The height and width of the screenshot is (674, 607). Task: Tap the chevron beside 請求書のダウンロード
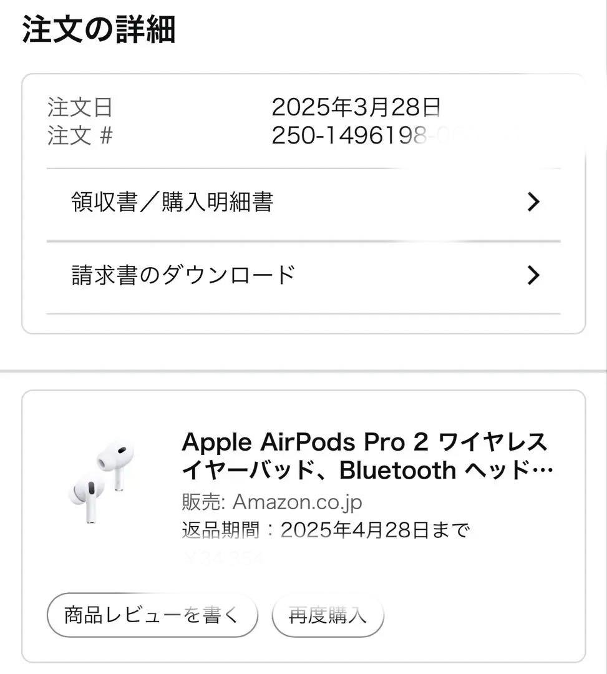pyautogui.click(x=533, y=274)
